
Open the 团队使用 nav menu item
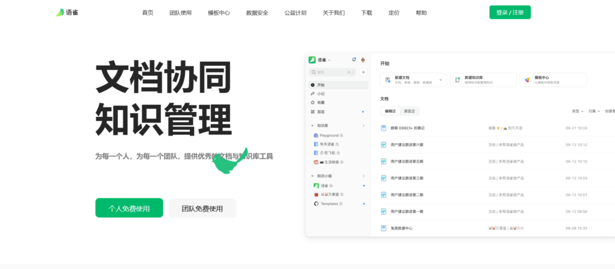tap(180, 13)
